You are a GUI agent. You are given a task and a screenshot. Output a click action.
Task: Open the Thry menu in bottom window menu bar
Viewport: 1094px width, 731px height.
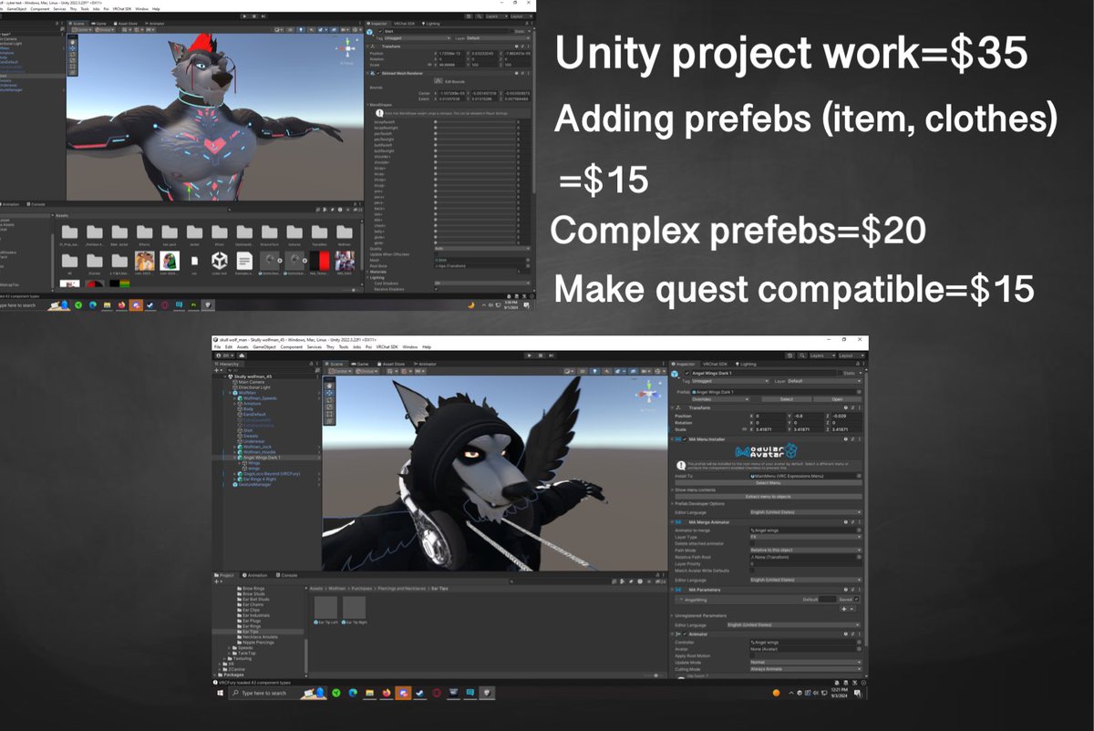tap(330, 347)
